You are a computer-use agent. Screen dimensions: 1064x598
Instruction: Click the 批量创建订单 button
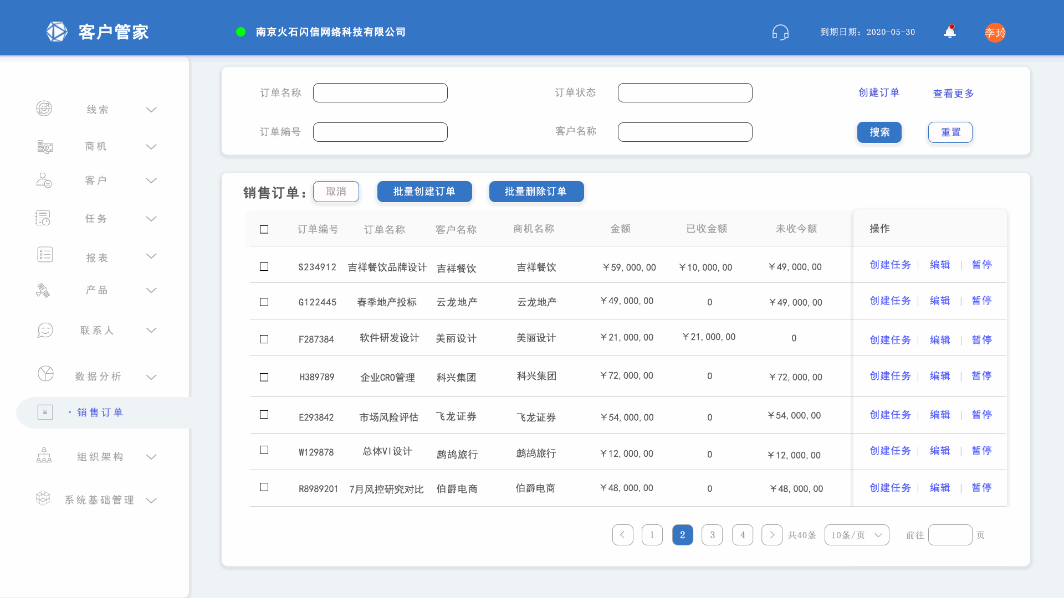point(424,192)
